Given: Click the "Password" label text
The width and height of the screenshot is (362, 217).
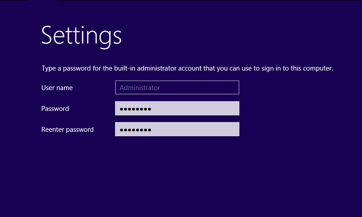Looking at the screenshot, I should pyautogui.click(x=55, y=109).
